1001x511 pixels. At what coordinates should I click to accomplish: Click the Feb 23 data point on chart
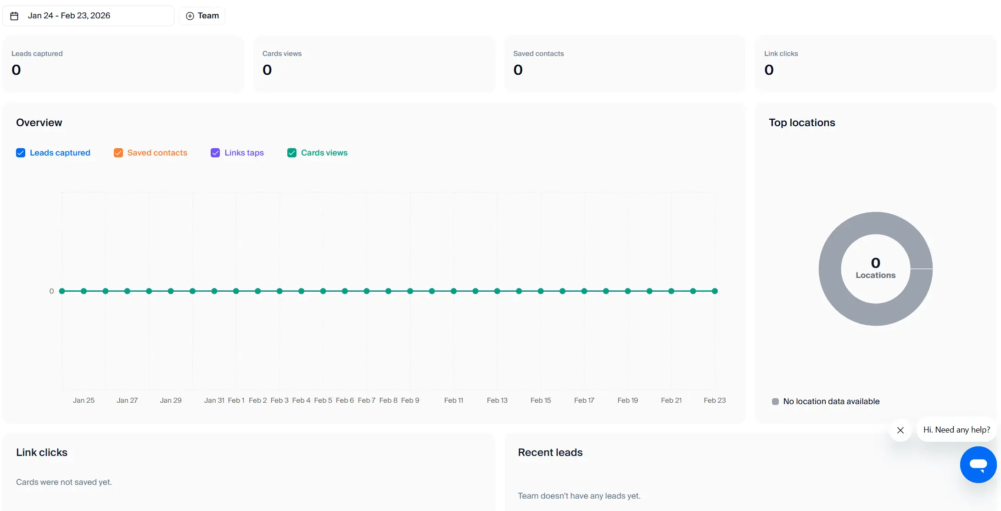(x=715, y=291)
